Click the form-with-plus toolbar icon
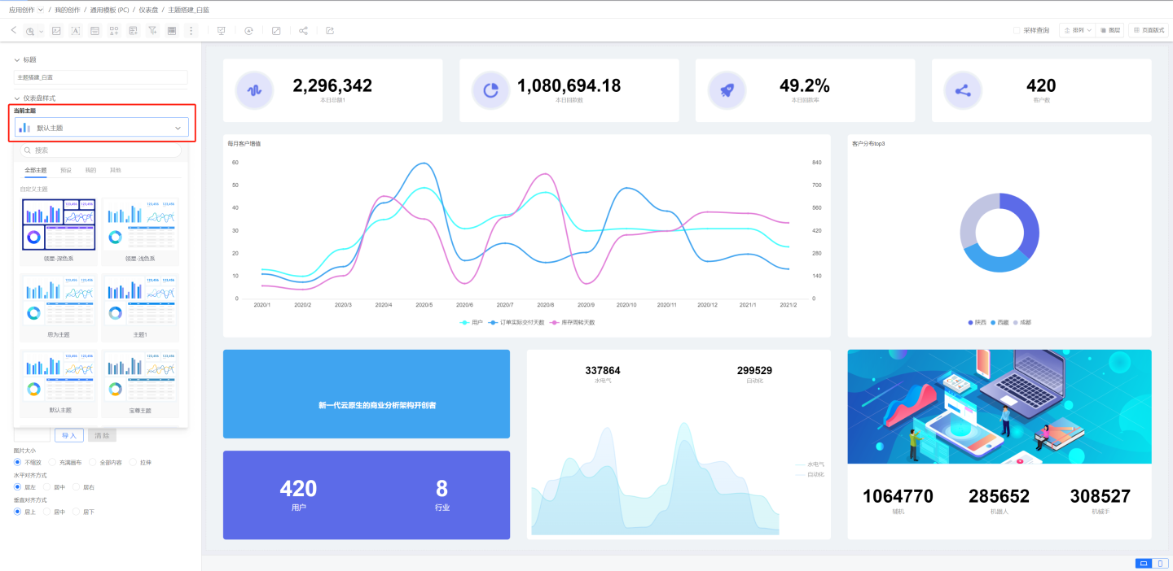This screenshot has height=571, width=1173. tap(134, 30)
